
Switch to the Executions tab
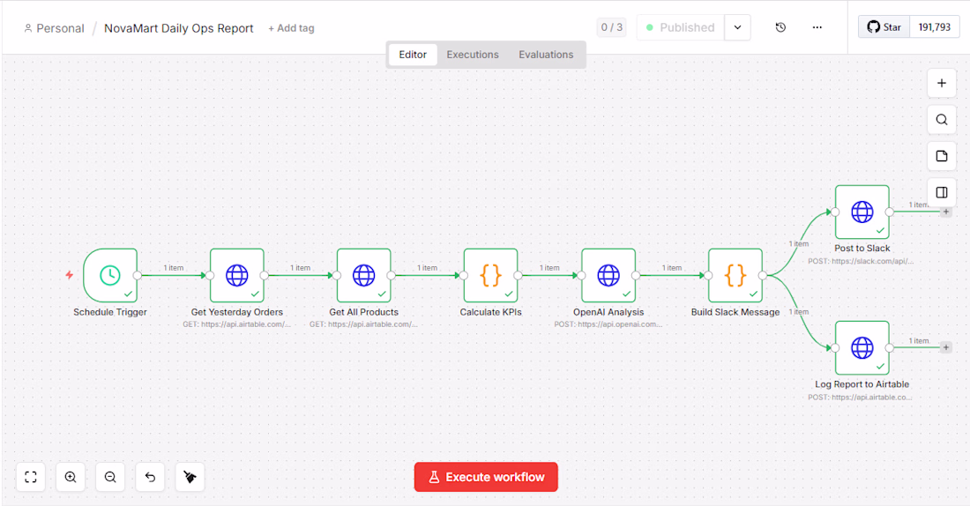[473, 55]
